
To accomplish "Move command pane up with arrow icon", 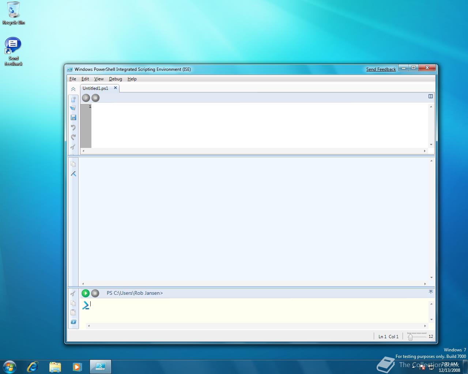I will pyautogui.click(x=431, y=292).
